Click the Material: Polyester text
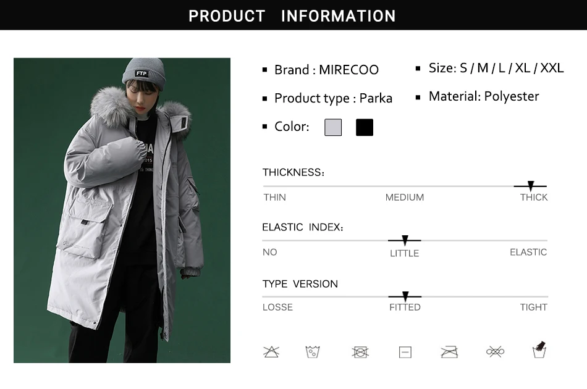This screenshot has height=389, width=587. (484, 96)
